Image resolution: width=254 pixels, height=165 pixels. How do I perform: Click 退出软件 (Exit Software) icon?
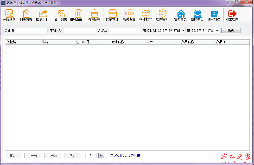click(232, 15)
